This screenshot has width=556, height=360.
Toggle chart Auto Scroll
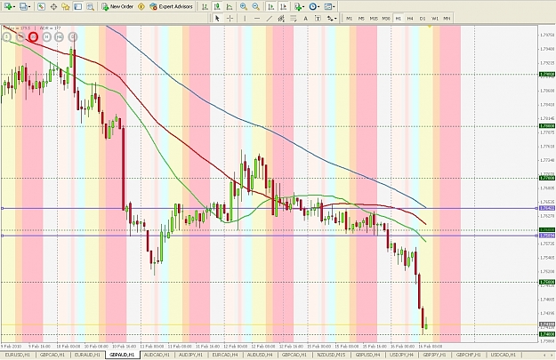click(271, 6)
